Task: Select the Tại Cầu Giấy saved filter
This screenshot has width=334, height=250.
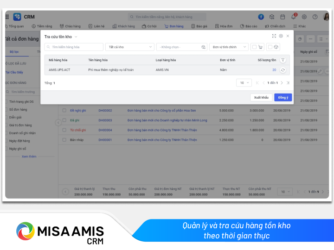Action: [x=14, y=72]
